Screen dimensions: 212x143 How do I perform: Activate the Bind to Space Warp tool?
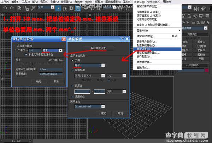[x=33, y=8]
